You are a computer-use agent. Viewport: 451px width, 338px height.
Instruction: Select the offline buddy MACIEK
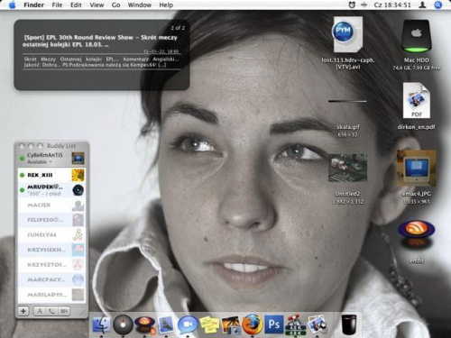pos(51,205)
